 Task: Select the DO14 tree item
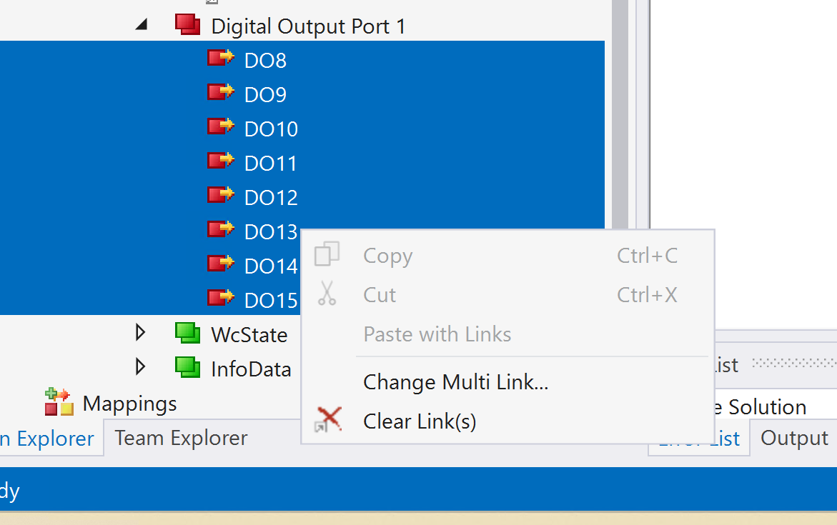point(270,266)
